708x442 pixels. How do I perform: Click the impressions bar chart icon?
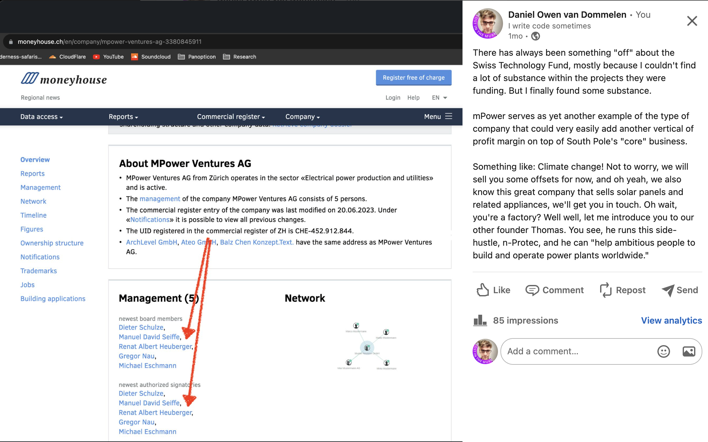click(480, 320)
